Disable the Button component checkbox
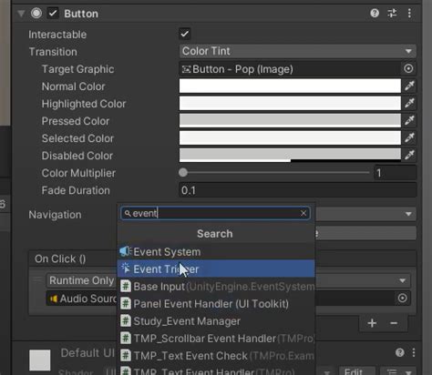 53,14
